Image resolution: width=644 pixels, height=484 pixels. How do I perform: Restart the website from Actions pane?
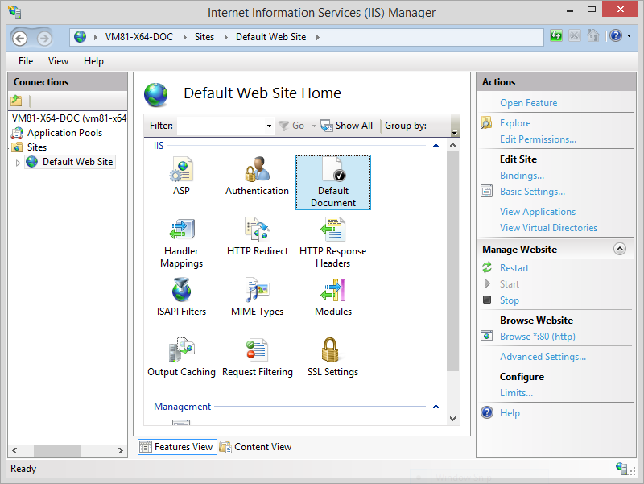(x=514, y=268)
